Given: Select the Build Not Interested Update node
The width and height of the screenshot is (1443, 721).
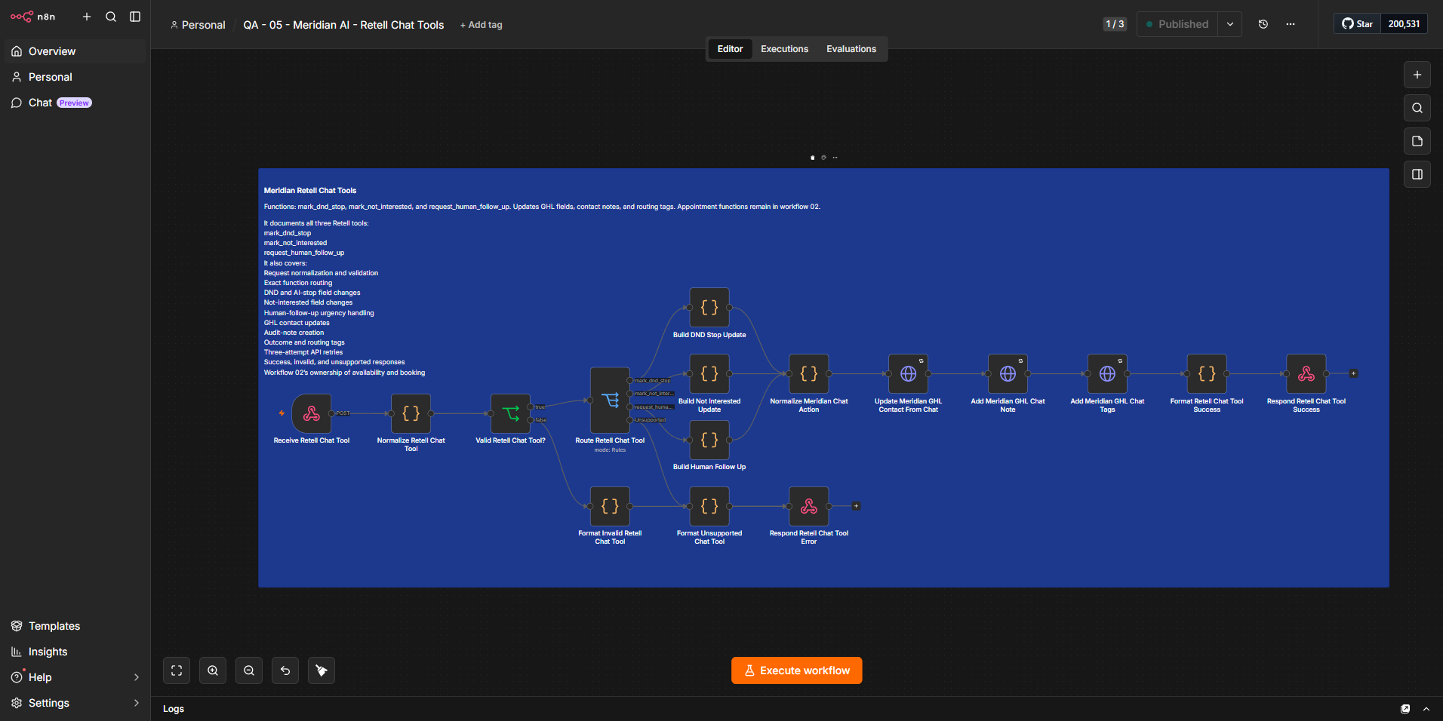Looking at the screenshot, I should pos(709,373).
